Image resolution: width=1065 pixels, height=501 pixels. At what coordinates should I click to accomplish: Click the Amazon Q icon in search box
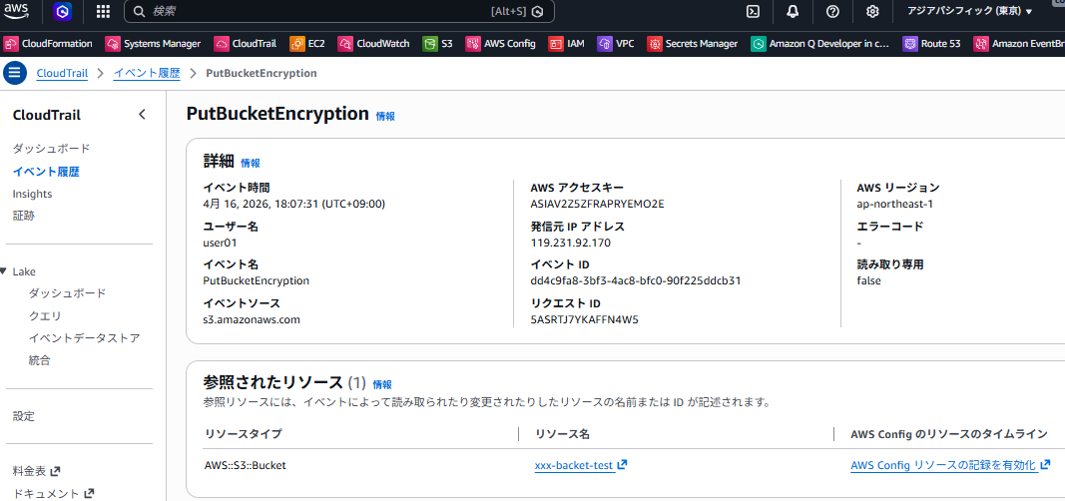(538, 12)
